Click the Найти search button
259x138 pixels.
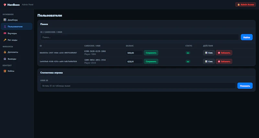[247, 37]
